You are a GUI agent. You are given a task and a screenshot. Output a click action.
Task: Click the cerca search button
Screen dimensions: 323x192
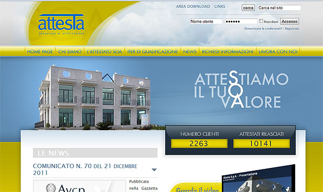(248, 8)
